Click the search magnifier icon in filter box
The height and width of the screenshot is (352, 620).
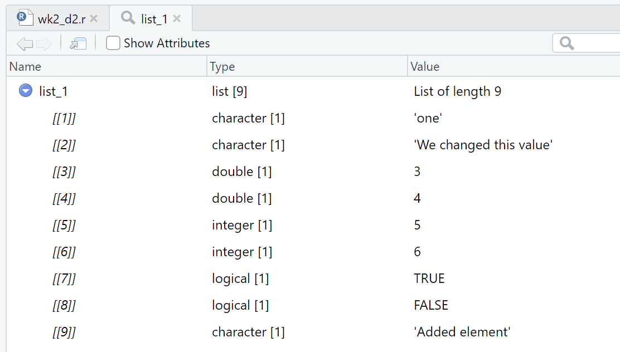567,43
